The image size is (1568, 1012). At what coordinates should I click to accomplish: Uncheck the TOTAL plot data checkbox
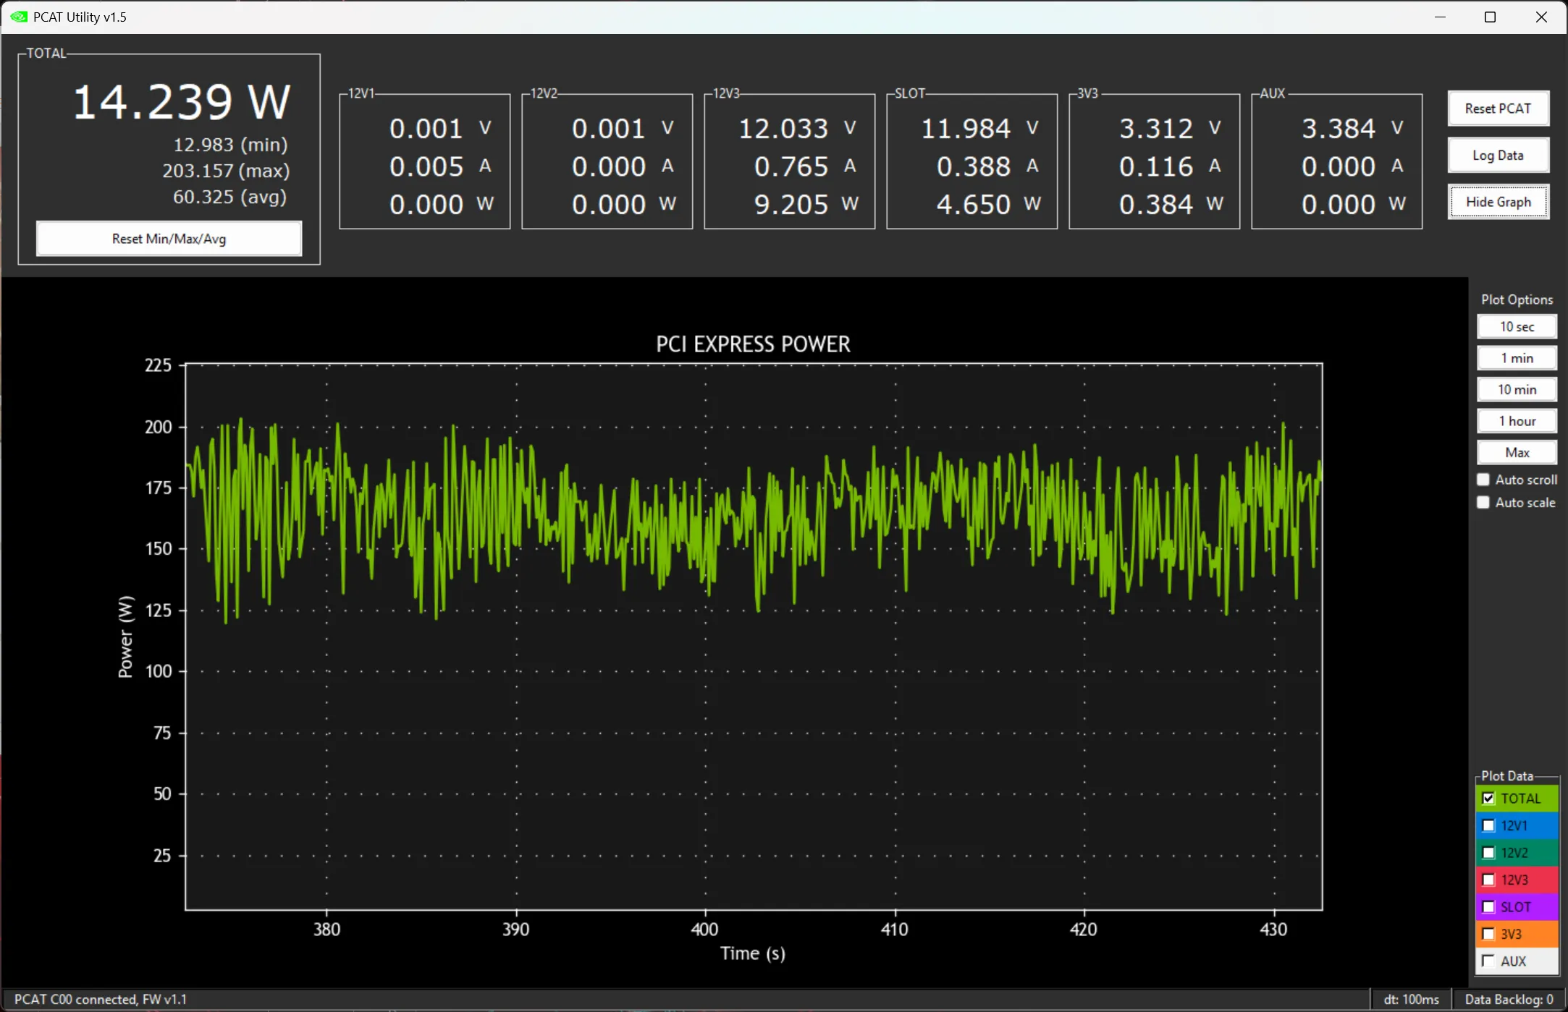(1488, 799)
